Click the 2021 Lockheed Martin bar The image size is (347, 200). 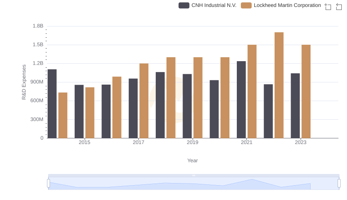click(252, 92)
